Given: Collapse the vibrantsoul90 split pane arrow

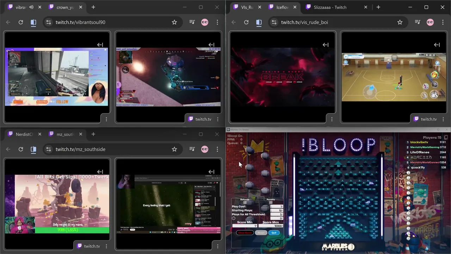Looking at the screenshot, I should tap(100, 45).
